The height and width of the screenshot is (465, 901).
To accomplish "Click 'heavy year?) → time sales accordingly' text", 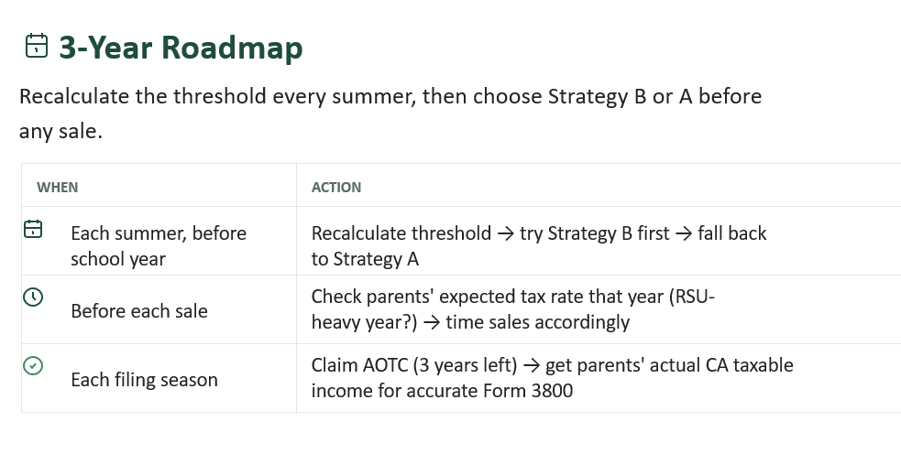I will [470, 322].
